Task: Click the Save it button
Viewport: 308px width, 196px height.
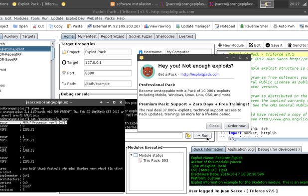Action: [274, 45]
